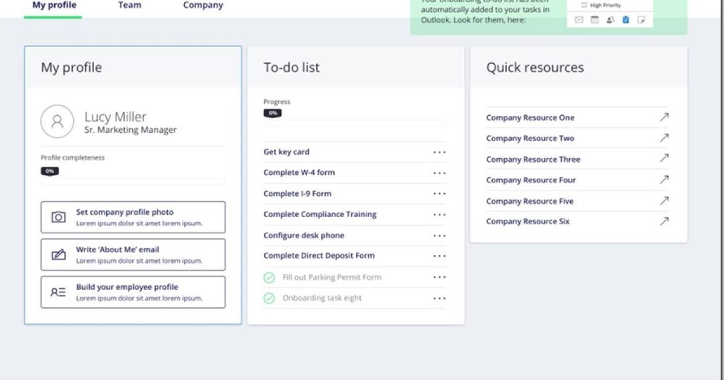Click the employee profile card icon

(59, 292)
